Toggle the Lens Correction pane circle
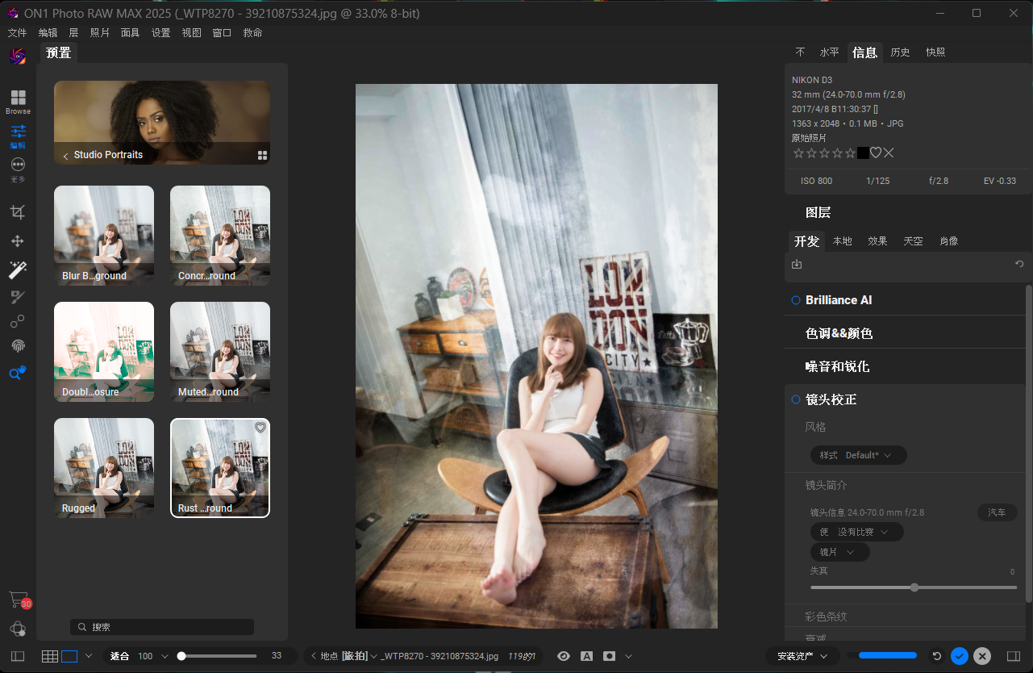 click(796, 399)
